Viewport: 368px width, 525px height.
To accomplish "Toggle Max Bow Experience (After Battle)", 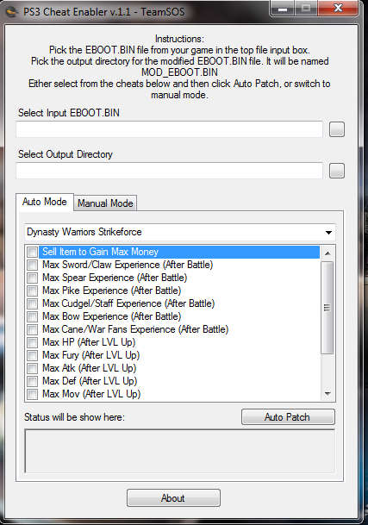I will pos(33,316).
